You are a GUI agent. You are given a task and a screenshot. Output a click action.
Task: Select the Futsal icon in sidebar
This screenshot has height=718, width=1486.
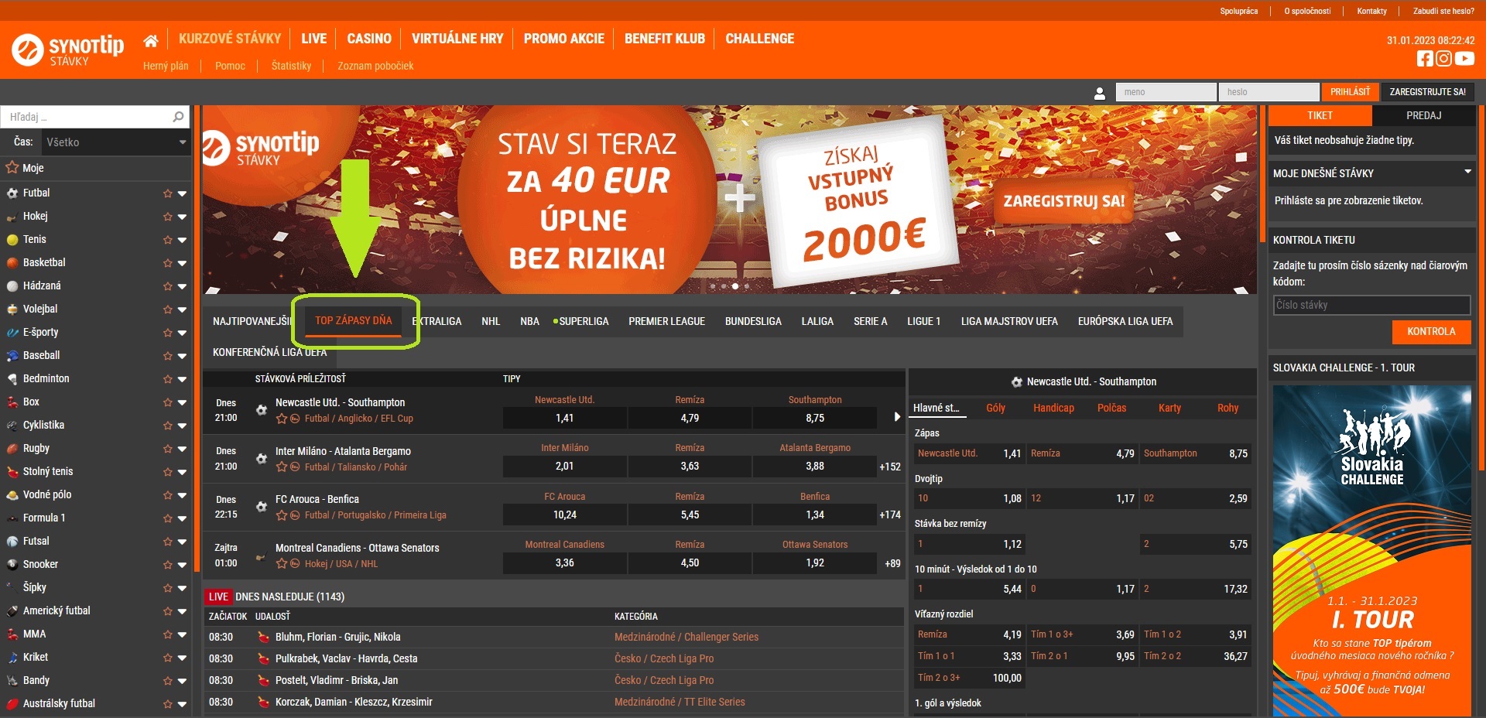(12, 542)
